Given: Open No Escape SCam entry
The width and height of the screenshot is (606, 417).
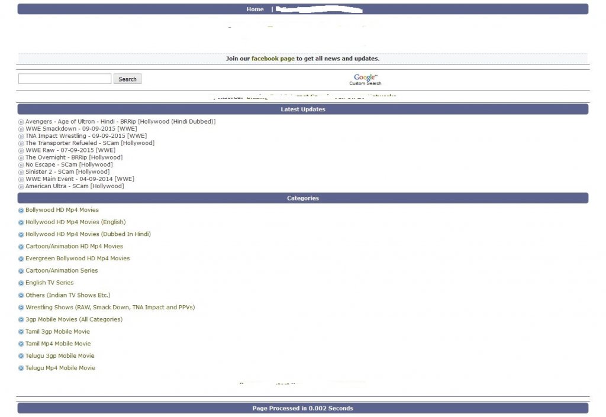Looking at the screenshot, I should click(69, 164).
